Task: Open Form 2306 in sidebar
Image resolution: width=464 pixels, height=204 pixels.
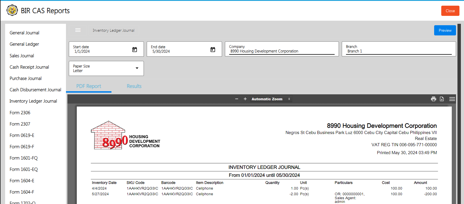Action: [20, 113]
